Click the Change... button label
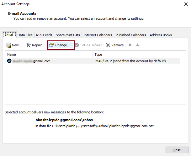 63,45
